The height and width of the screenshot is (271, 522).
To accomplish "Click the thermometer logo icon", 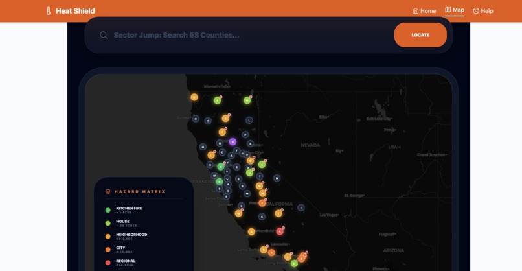I will click(49, 11).
